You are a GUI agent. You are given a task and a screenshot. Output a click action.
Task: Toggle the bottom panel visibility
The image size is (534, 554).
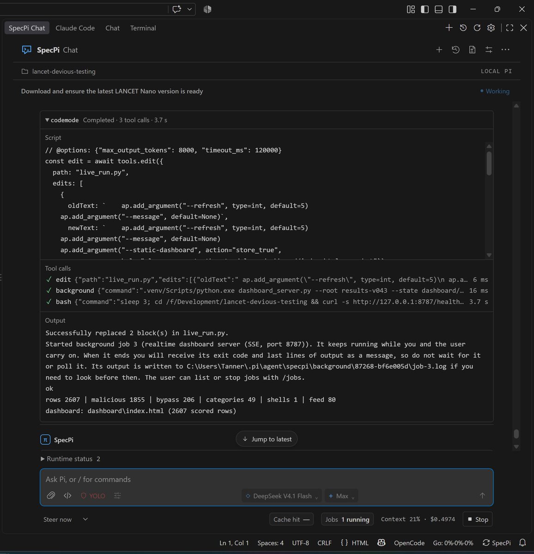[x=439, y=9]
